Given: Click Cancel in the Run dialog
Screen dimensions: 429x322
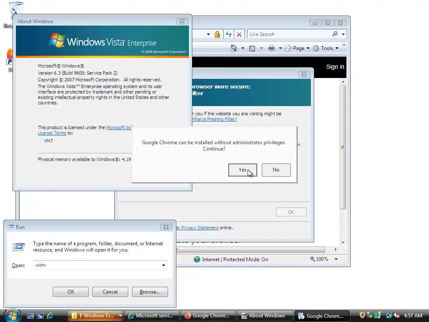Looking at the screenshot, I should click(110, 292).
